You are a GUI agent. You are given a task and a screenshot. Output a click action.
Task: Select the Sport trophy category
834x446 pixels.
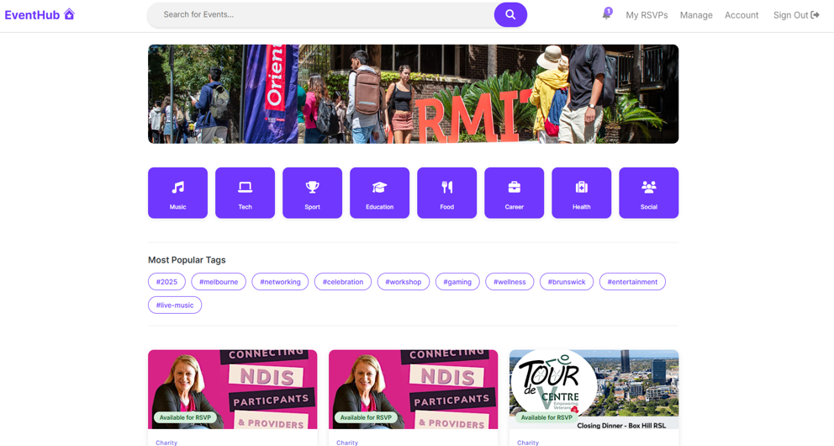coord(312,193)
